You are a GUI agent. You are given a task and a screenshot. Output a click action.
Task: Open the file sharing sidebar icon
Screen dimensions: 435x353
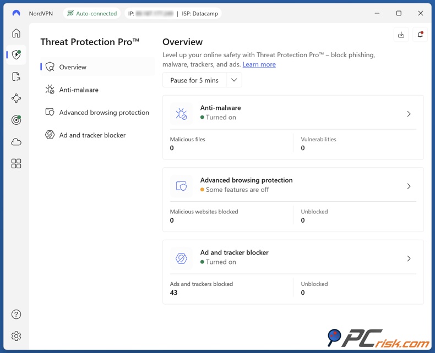tap(17, 77)
